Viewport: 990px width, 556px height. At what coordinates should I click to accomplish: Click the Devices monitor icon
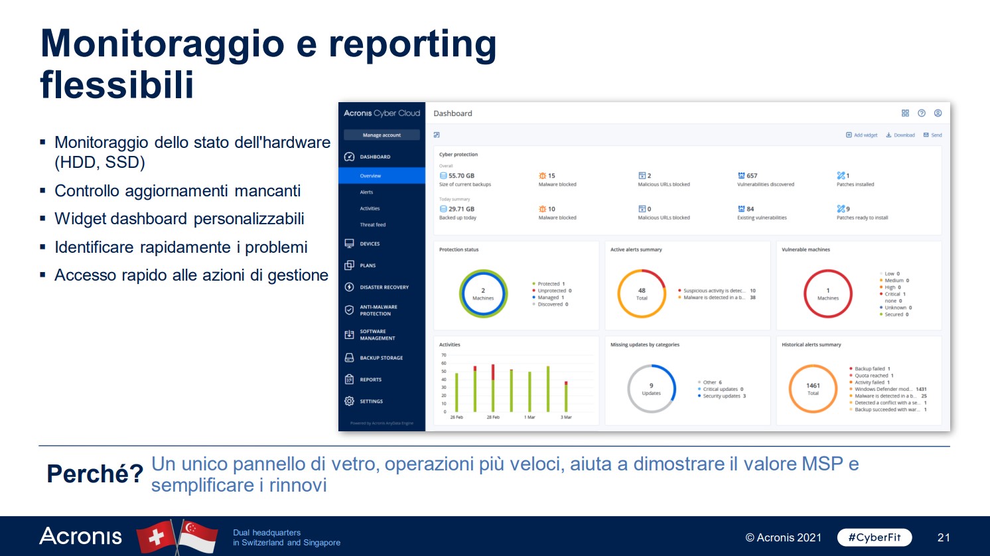pos(349,243)
